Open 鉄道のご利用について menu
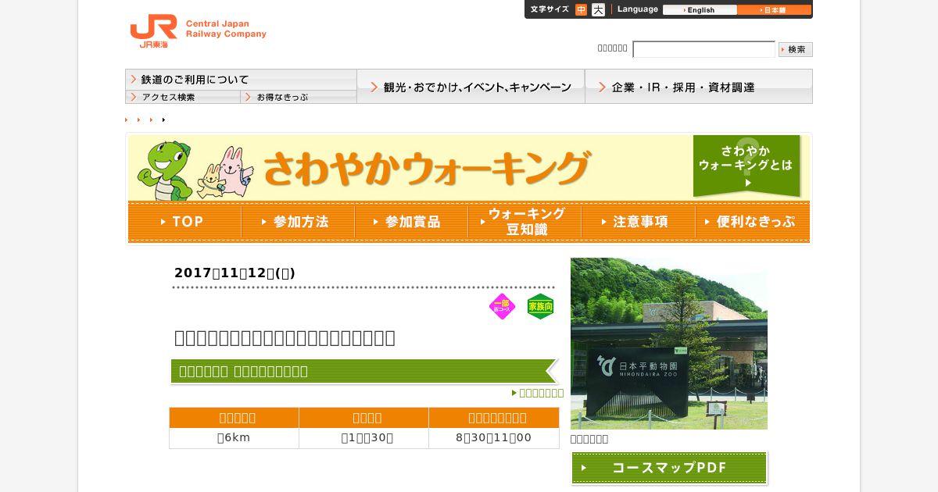 241,80
